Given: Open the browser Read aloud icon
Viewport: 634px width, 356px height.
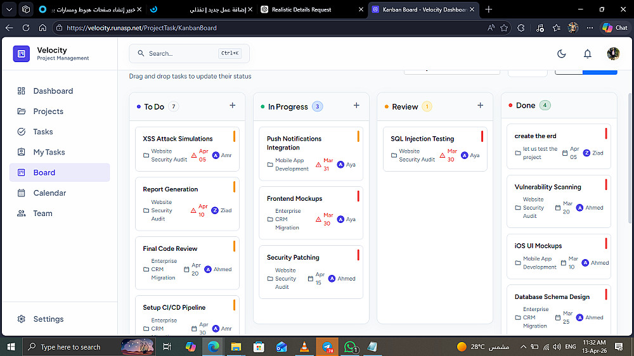Looking at the screenshot, I should pyautogui.click(x=491, y=28).
